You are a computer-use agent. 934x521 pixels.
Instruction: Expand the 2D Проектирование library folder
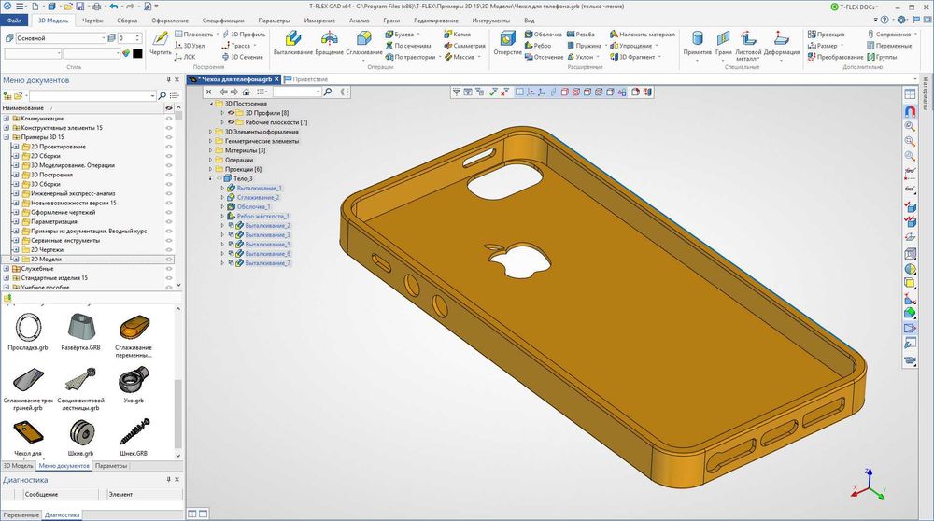16,147
